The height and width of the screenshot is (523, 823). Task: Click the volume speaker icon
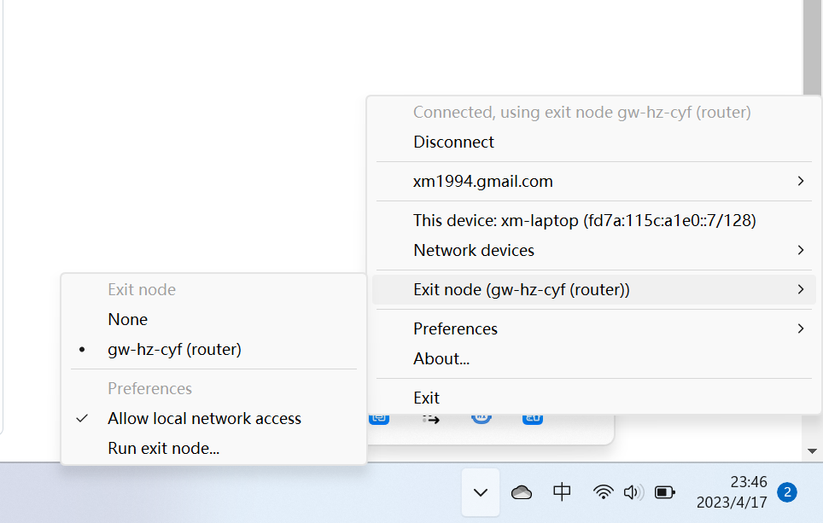633,491
